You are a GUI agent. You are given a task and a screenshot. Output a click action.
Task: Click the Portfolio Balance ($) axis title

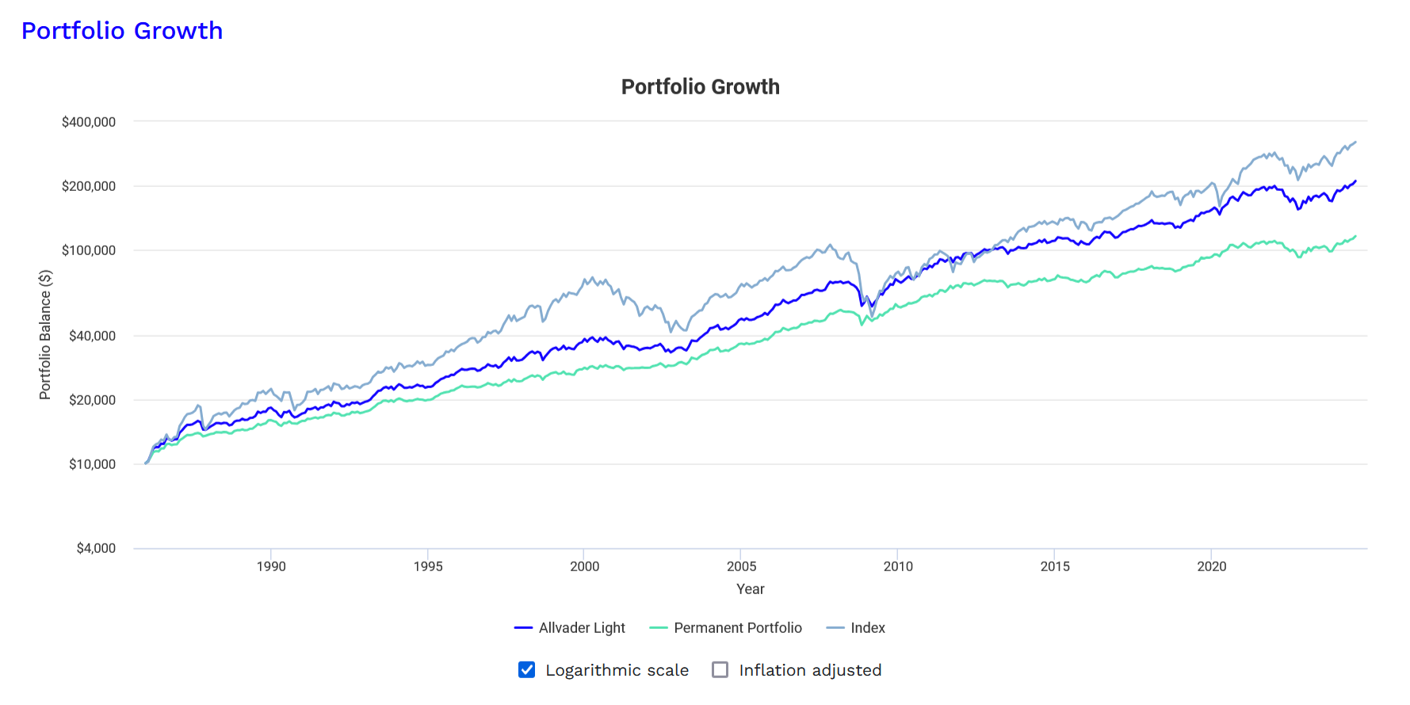(45, 334)
